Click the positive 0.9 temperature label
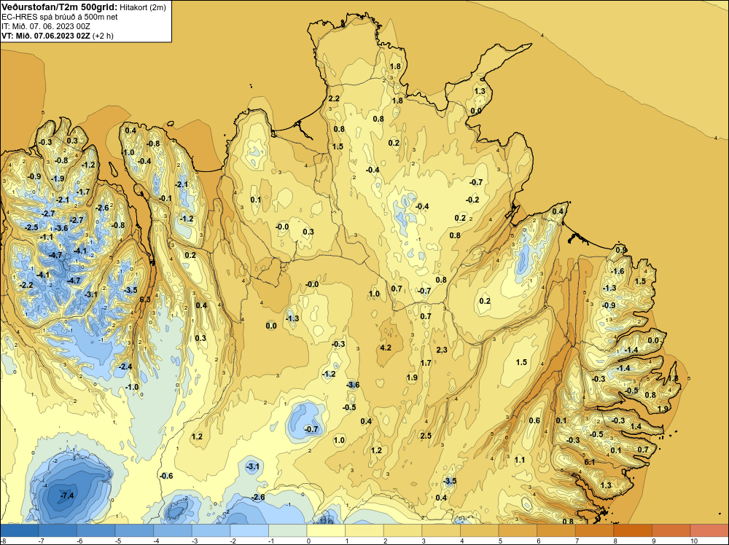The image size is (729, 545). 621,250
